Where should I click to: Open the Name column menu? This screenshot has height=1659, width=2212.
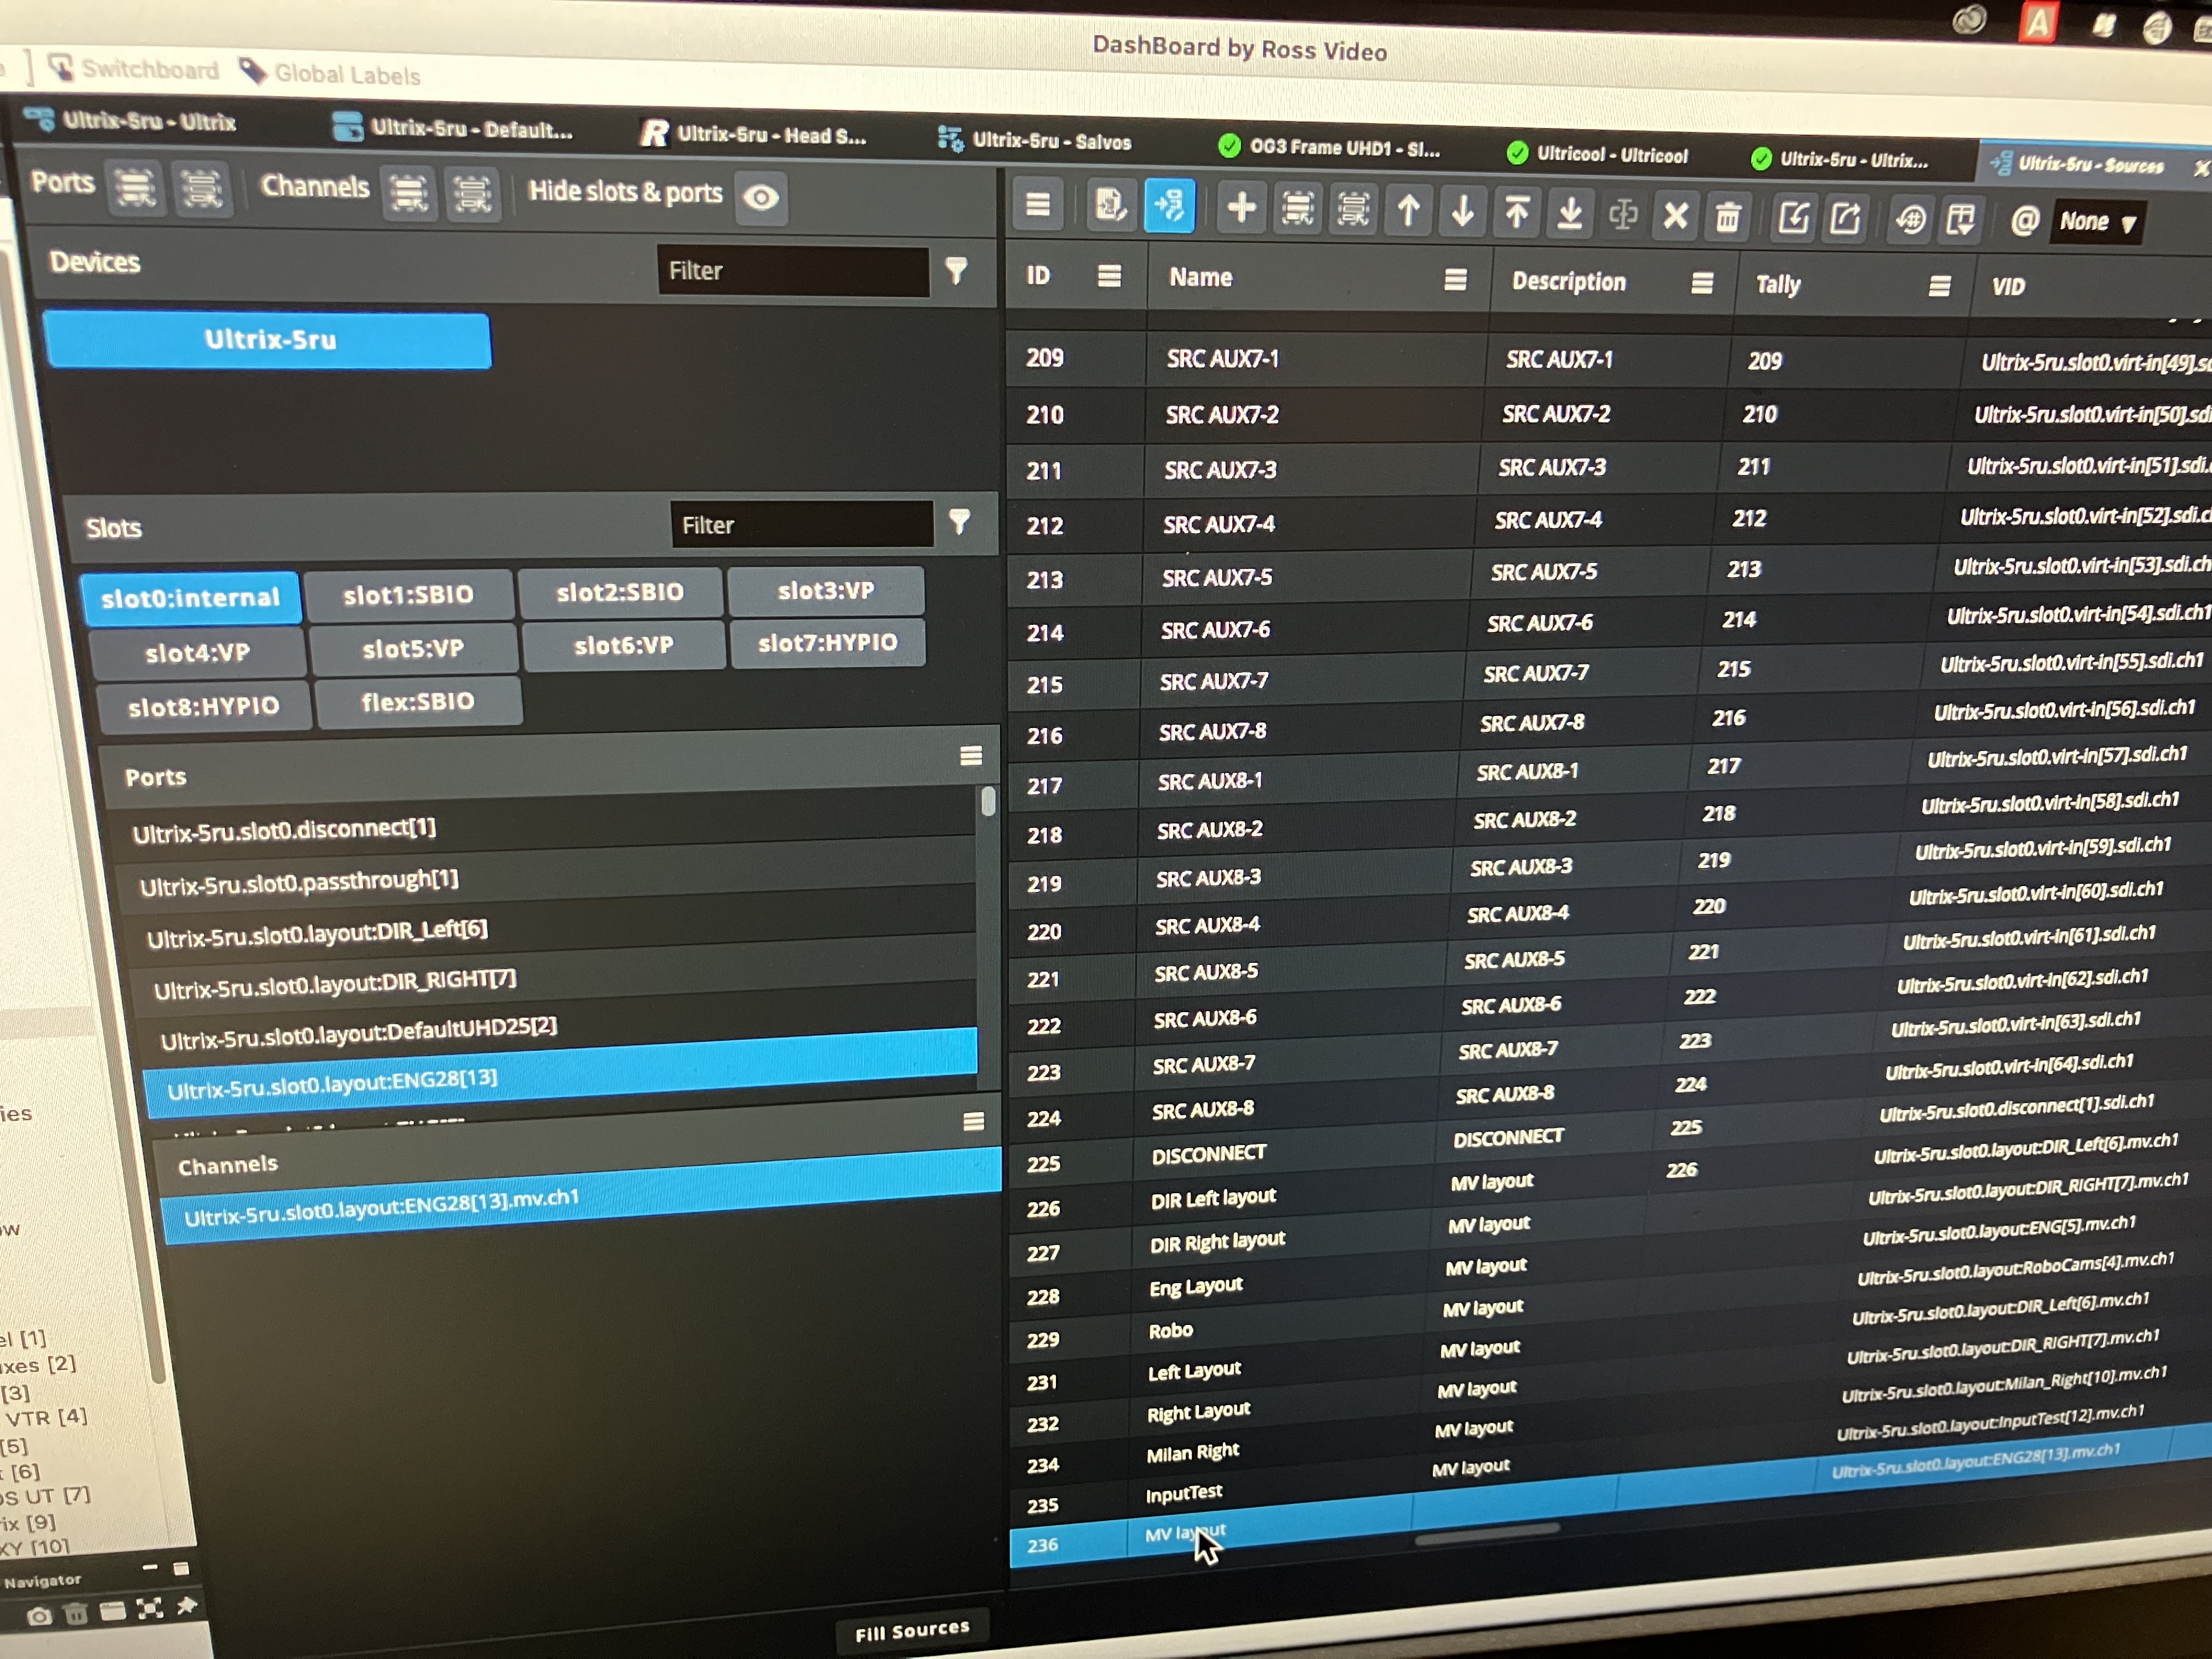point(1455,280)
